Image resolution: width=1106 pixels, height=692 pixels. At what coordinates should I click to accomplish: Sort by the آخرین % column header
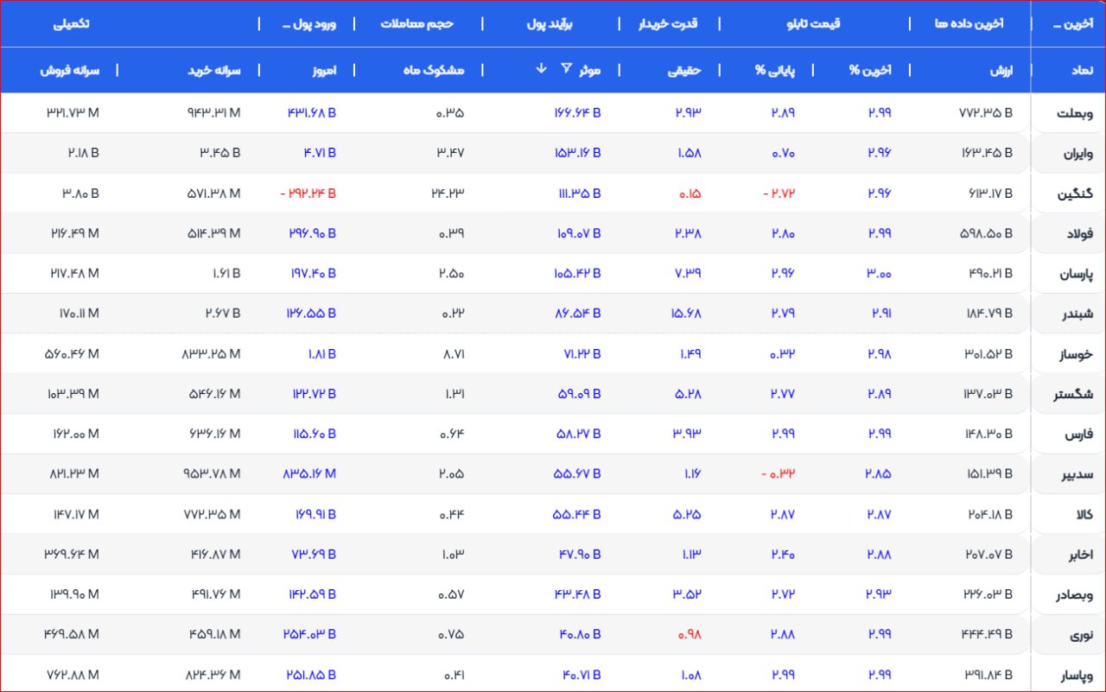870,70
